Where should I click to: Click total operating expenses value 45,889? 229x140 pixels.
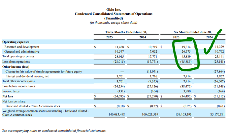pos(186,56)
